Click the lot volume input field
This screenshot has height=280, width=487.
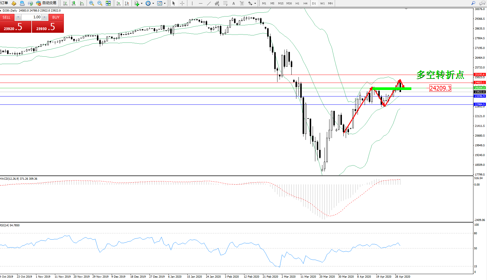coord(32,17)
